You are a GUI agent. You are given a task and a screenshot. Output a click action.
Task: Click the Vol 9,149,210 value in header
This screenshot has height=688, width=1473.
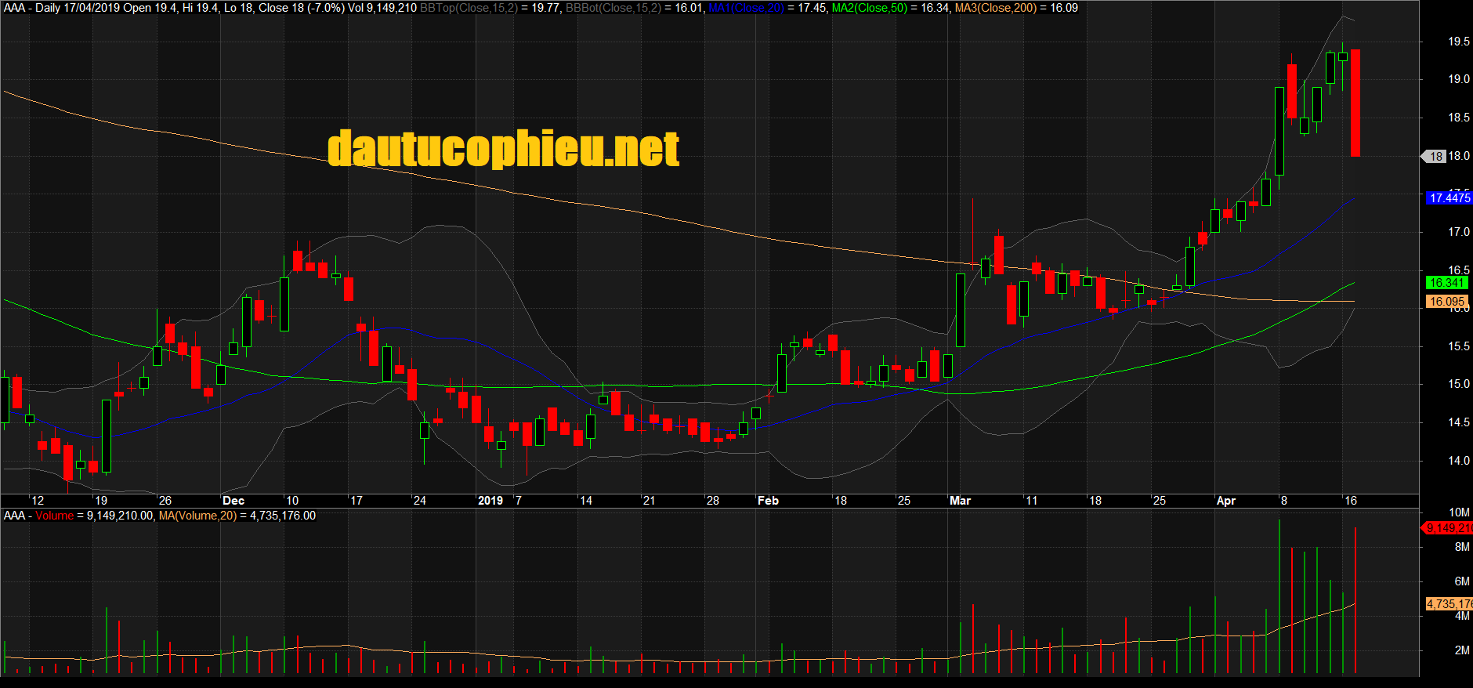pos(382,8)
